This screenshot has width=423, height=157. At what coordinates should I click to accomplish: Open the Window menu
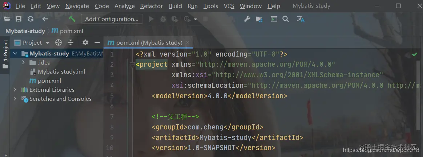251,6
